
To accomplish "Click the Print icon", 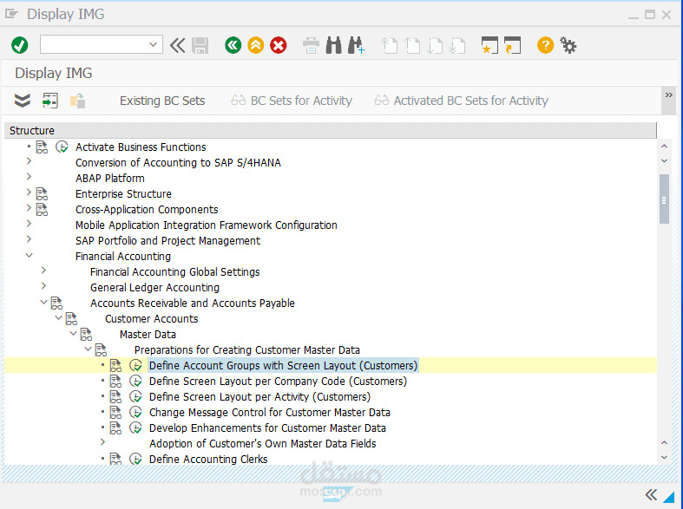I will click(311, 45).
